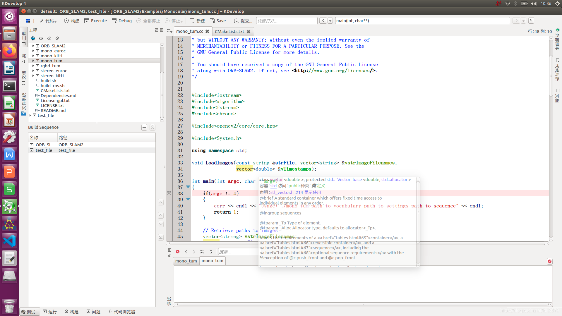Expand the stereo_euroc tree node
This screenshot has height=316, width=562.
tap(33, 71)
